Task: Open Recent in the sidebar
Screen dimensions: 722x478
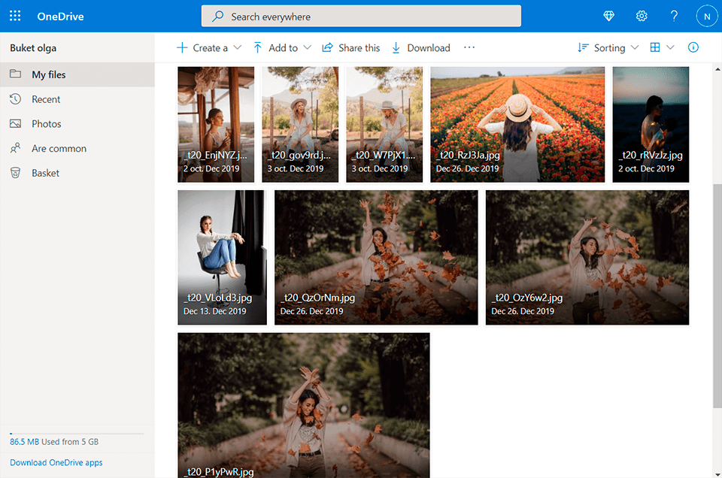Action: (x=77, y=99)
